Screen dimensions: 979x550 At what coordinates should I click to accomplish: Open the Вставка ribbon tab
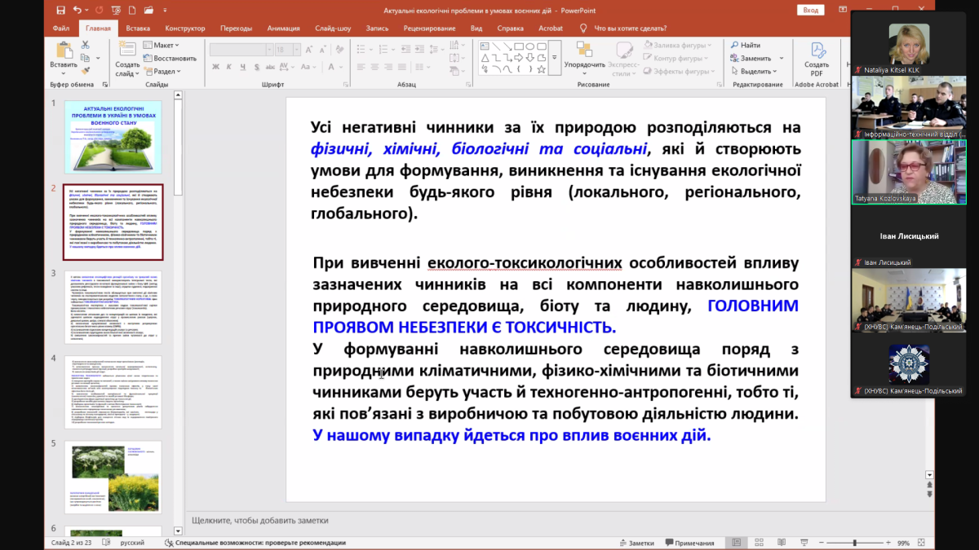coord(138,28)
